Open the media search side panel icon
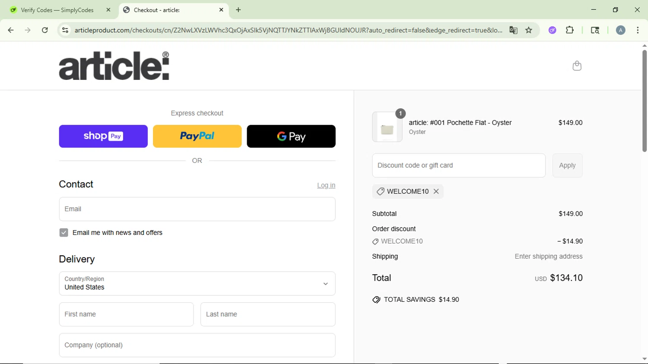The image size is (648, 364). click(595, 30)
